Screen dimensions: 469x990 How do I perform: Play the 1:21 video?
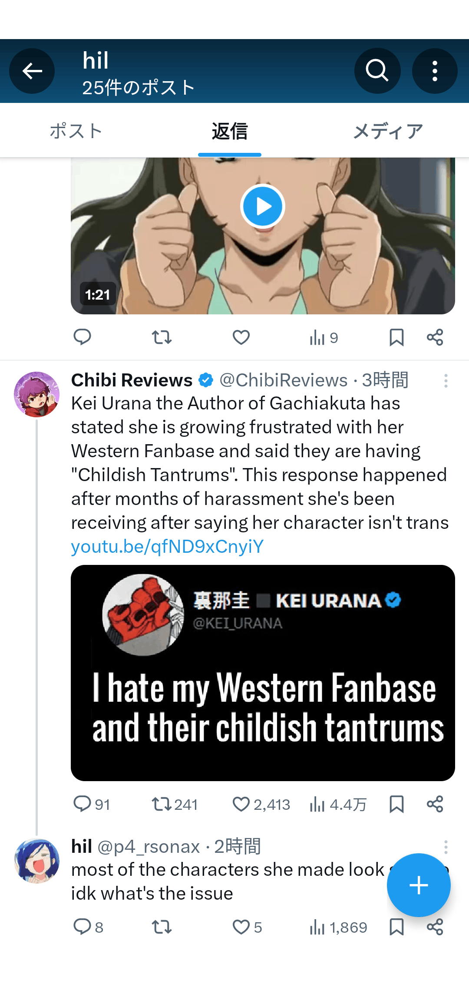[x=263, y=207]
